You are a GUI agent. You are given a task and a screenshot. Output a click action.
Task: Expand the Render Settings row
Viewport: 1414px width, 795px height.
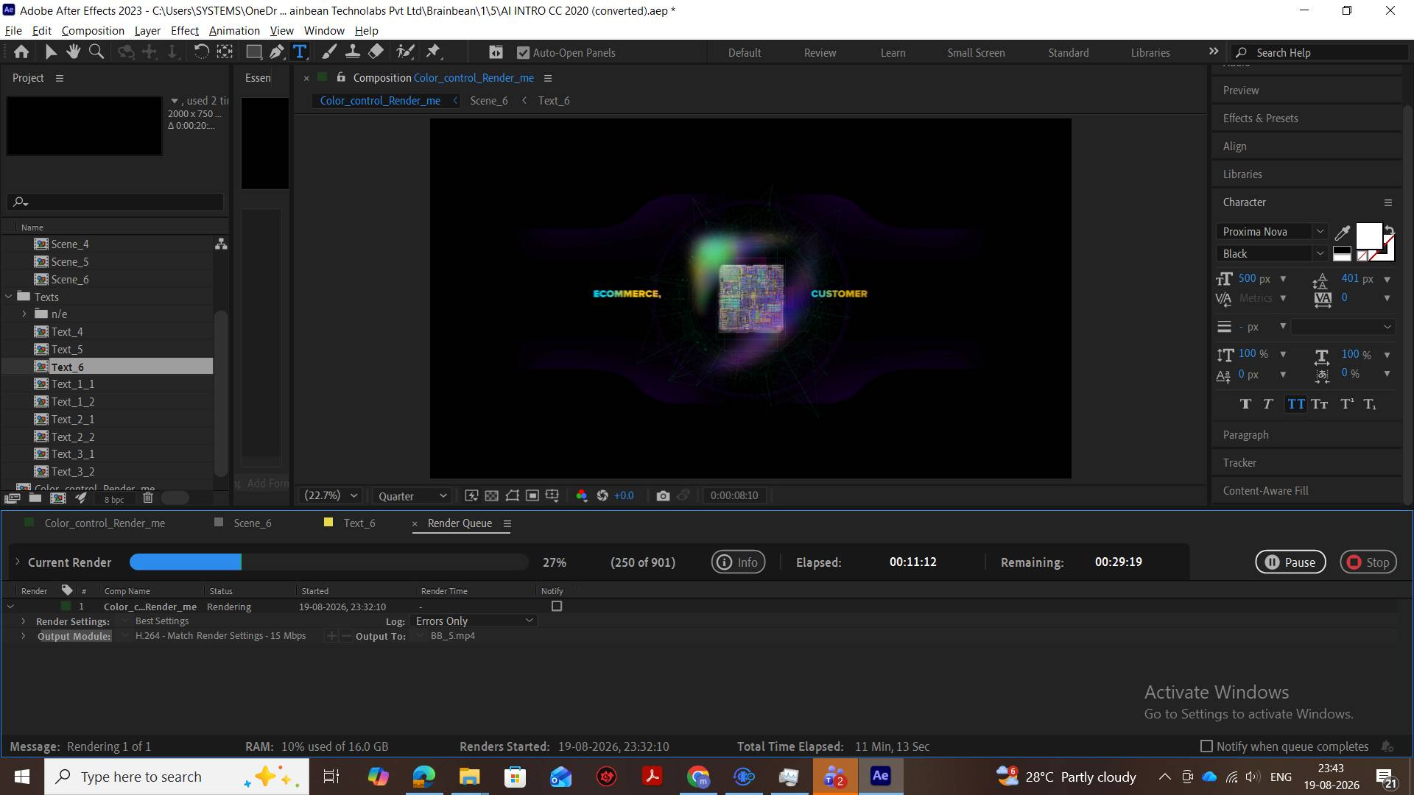[23, 621]
